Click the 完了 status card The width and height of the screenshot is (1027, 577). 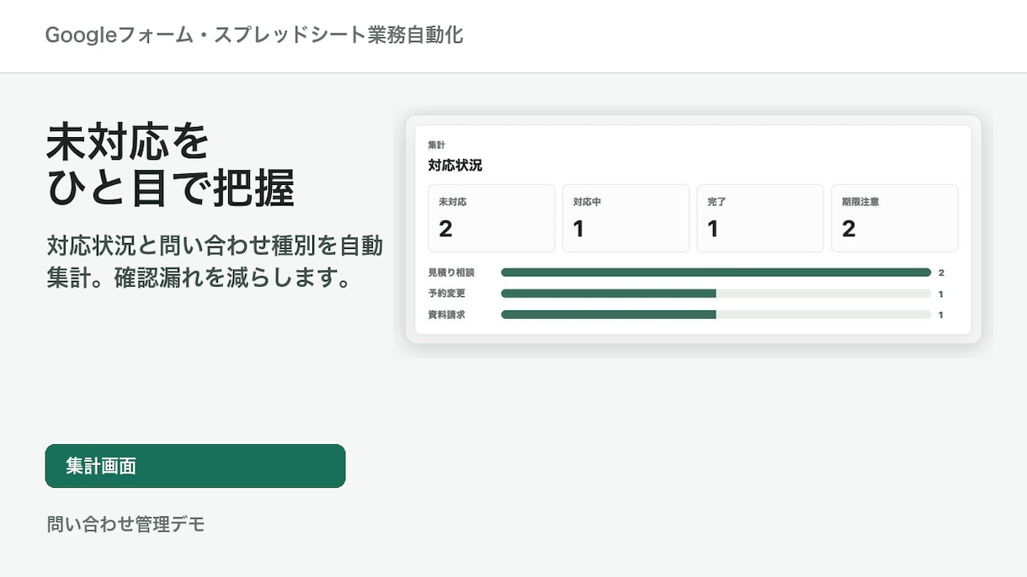760,219
